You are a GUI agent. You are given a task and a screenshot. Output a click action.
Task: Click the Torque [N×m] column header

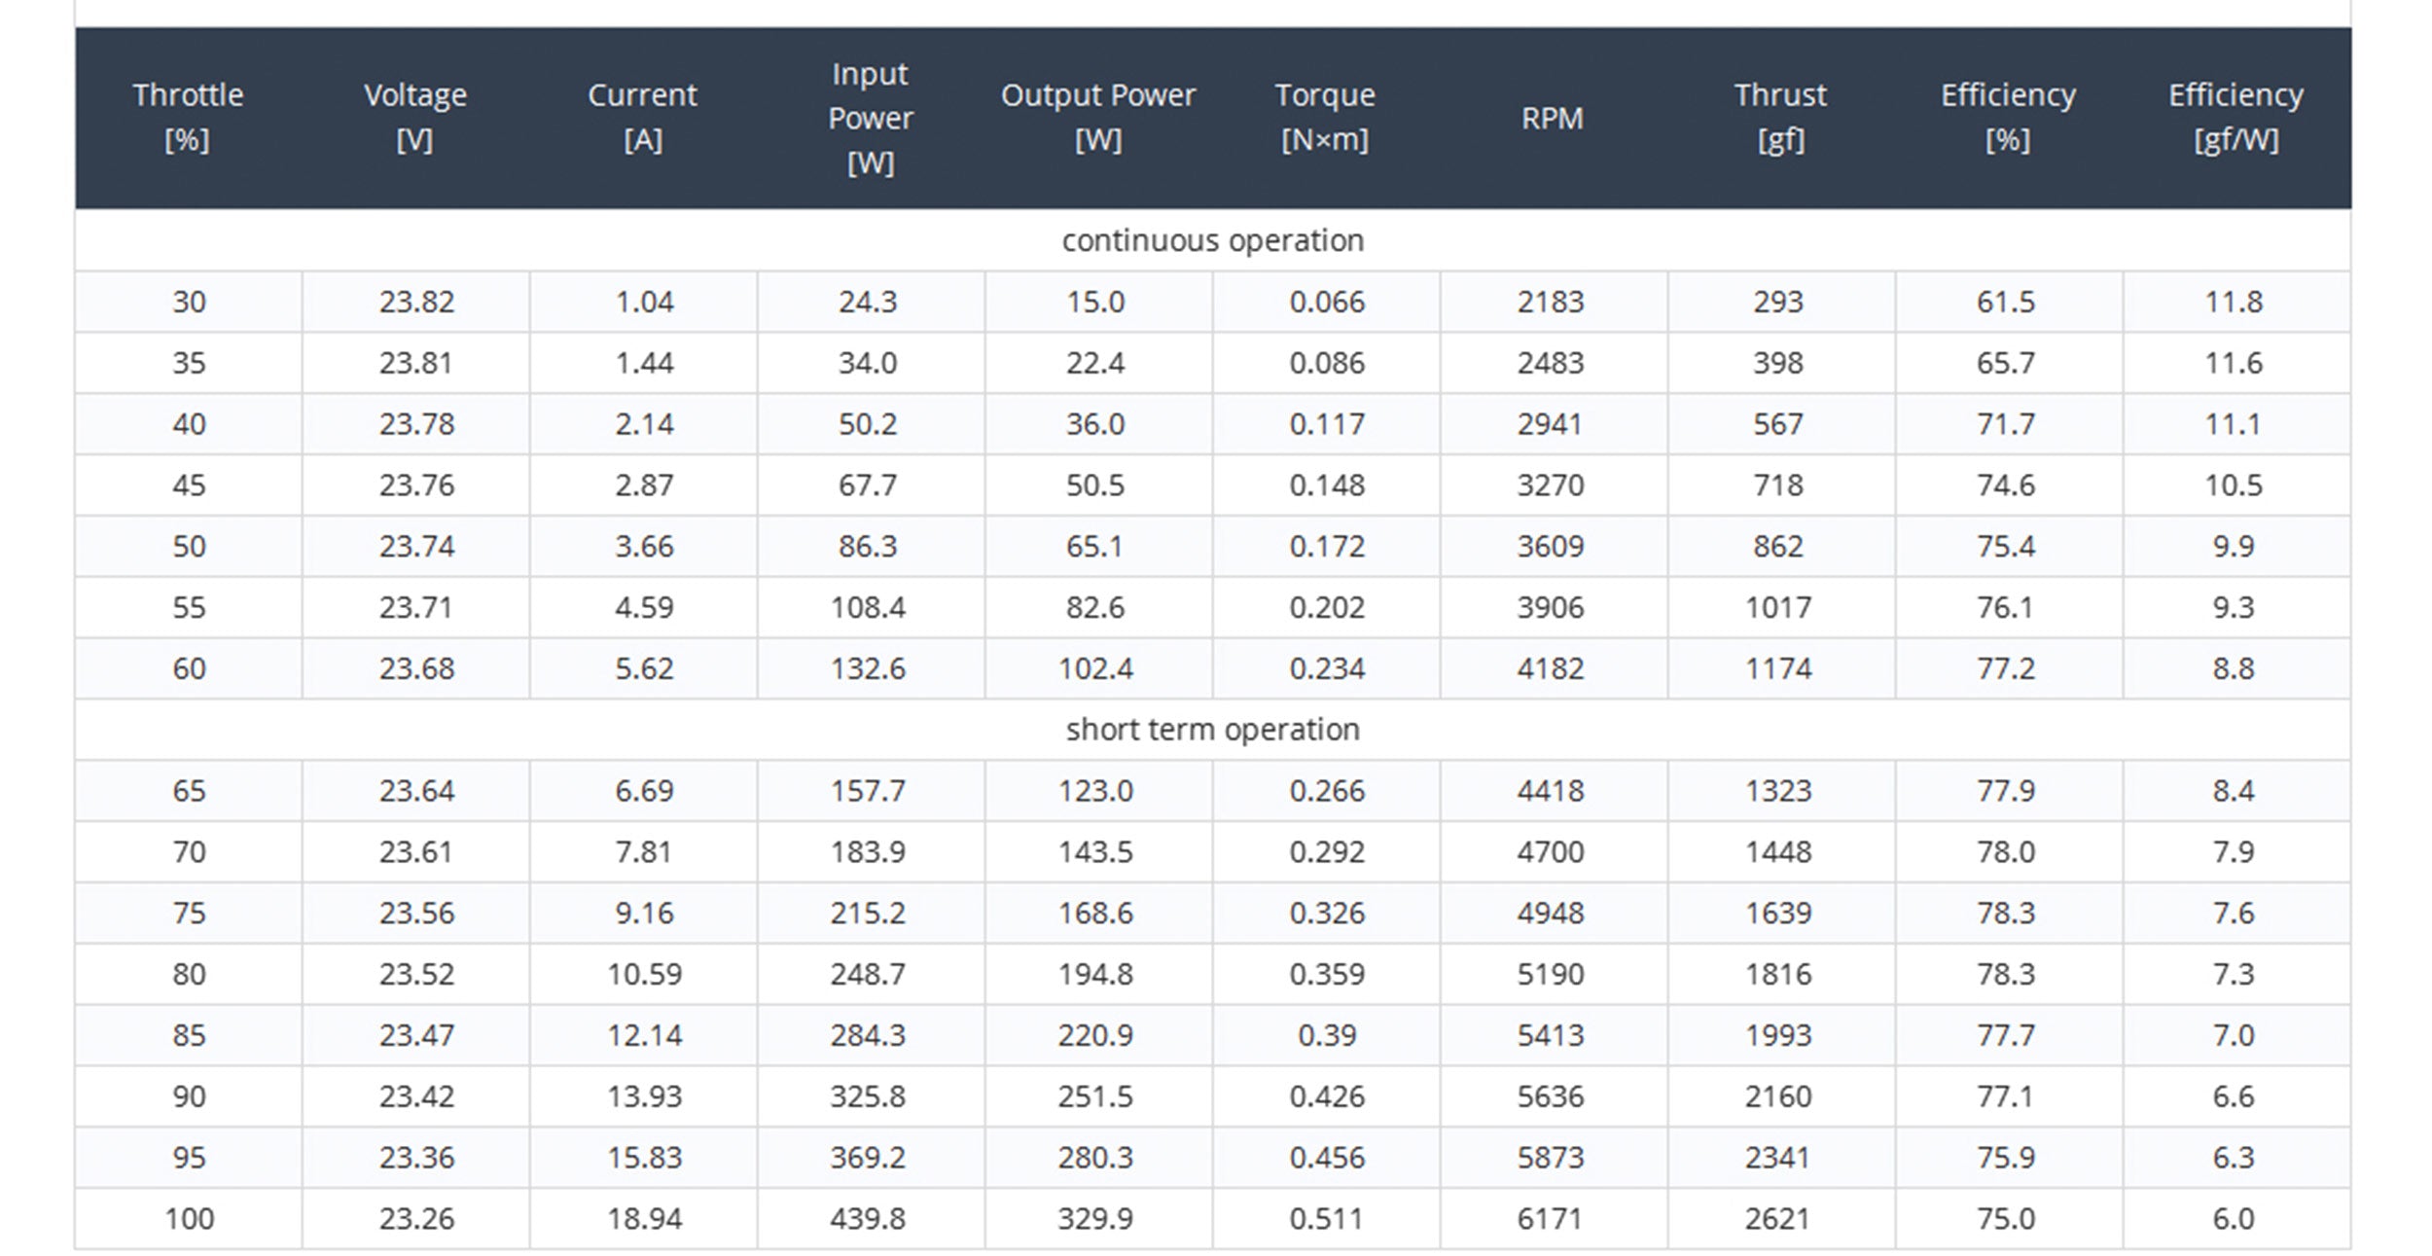[x=1325, y=118]
